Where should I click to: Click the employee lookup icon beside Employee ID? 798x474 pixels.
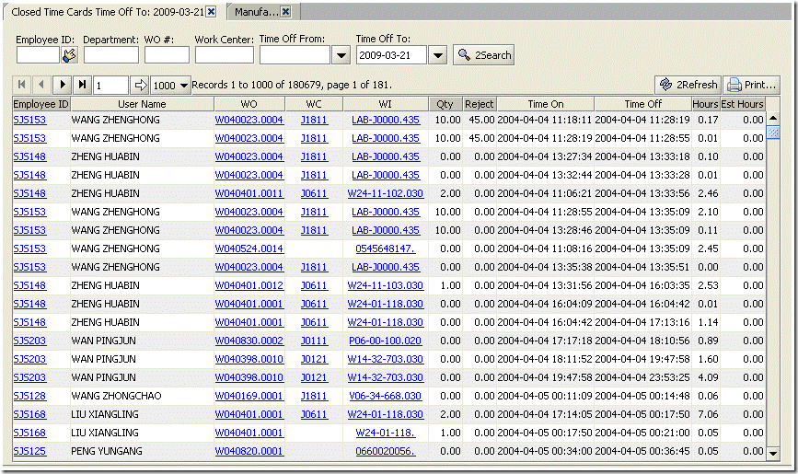click(x=69, y=56)
